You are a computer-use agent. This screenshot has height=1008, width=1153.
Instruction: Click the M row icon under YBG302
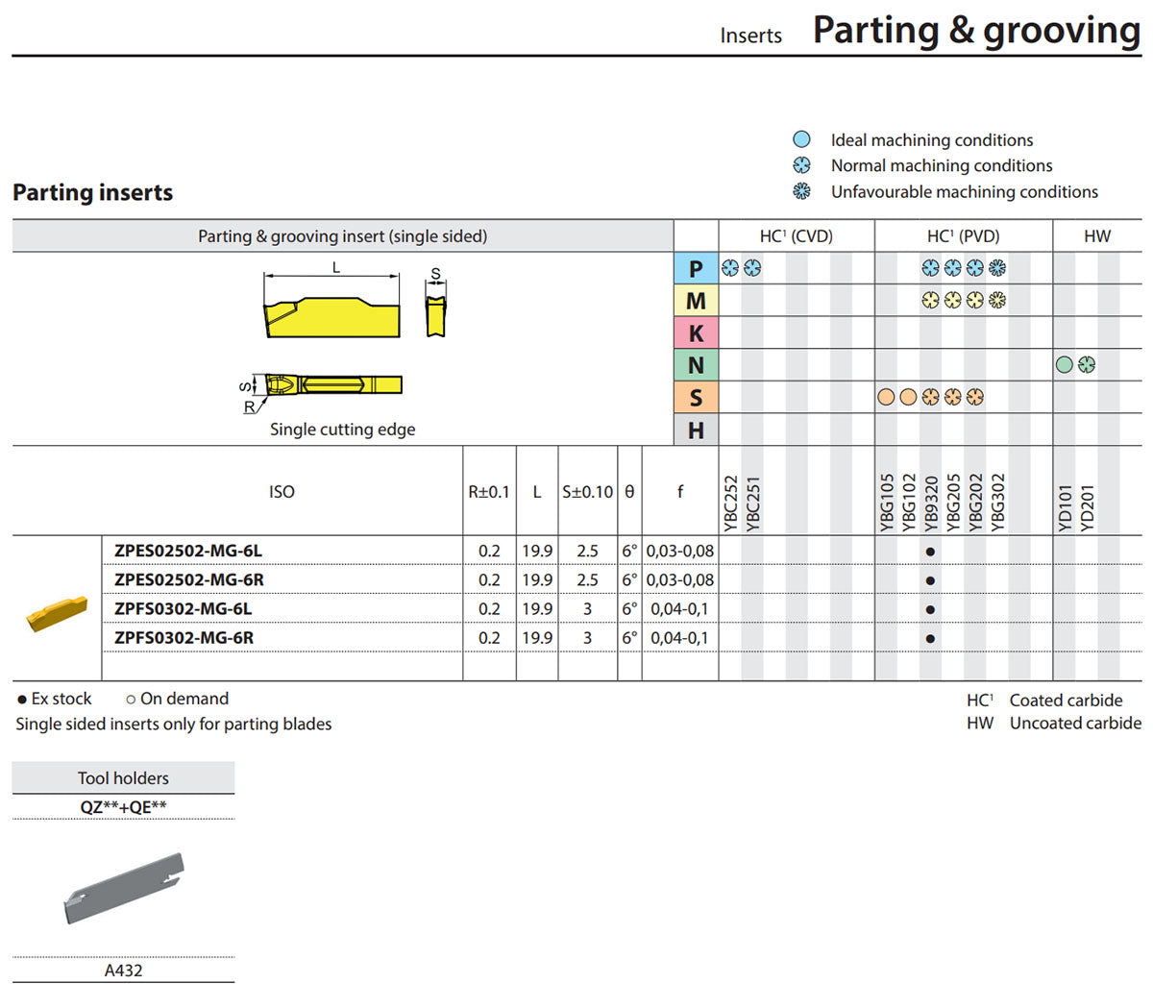pyautogui.click(x=997, y=300)
